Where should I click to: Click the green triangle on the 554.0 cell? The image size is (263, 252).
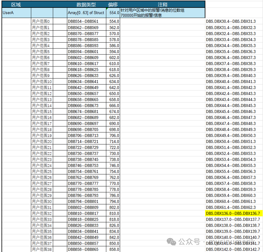pyautogui.click(x=107, y=9)
